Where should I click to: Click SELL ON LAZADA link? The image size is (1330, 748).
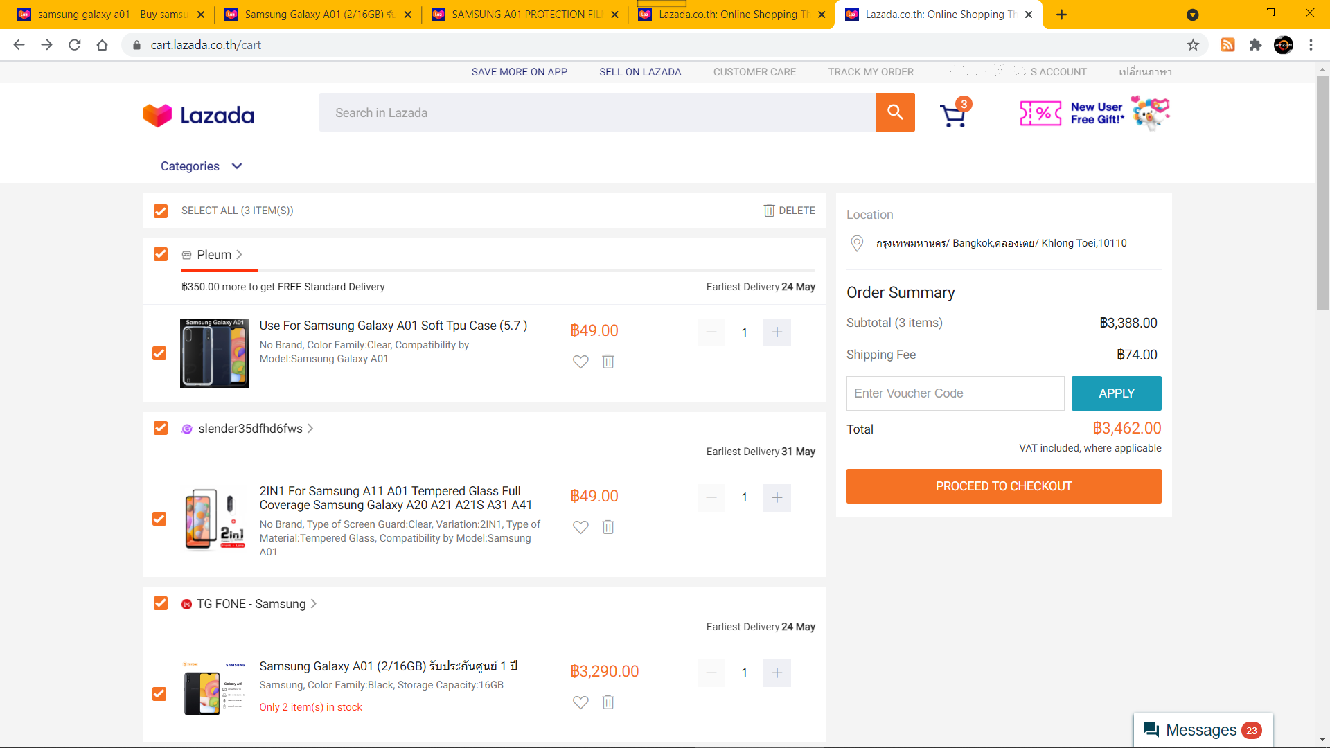pyautogui.click(x=640, y=72)
